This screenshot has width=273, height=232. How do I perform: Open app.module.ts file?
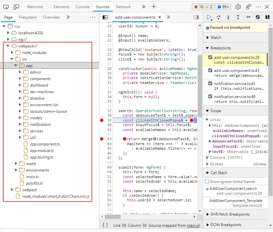click(x=42, y=151)
